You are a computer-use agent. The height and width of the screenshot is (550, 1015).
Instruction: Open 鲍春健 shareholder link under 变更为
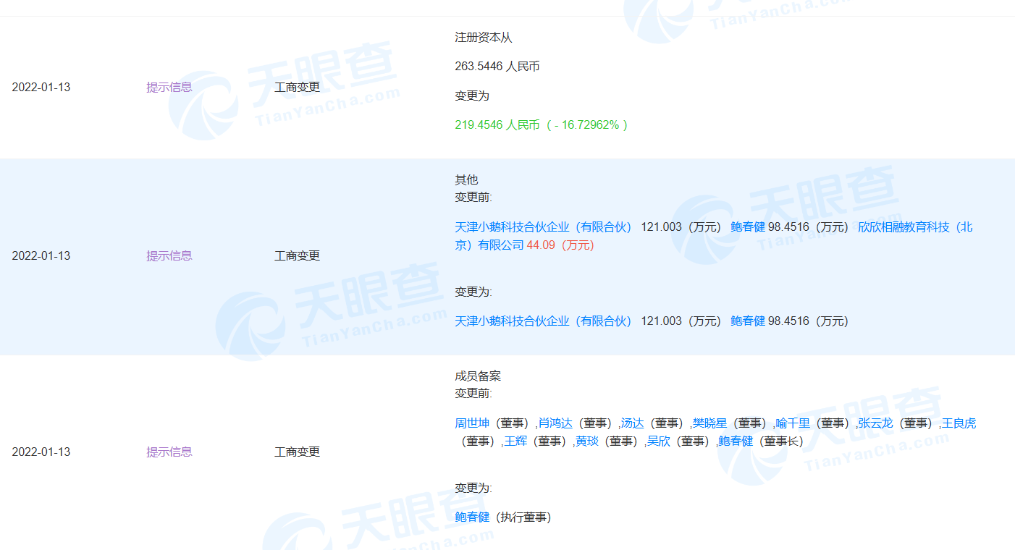tap(747, 321)
